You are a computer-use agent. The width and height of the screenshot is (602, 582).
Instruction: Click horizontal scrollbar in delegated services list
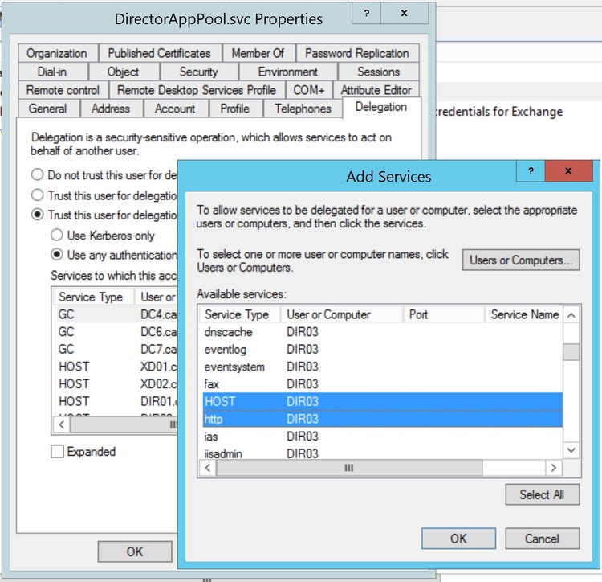click(x=124, y=424)
